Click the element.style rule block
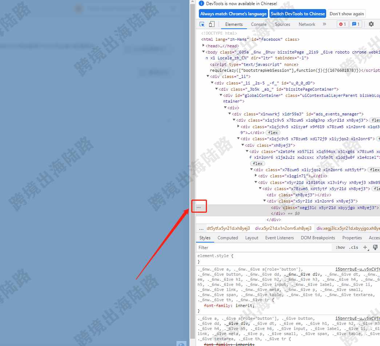Screen dimensions: 380x346 [215, 259]
